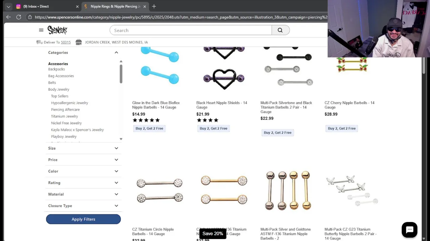Go back with browser back arrow
The width and height of the screenshot is (430, 241).
[x=8, y=17]
